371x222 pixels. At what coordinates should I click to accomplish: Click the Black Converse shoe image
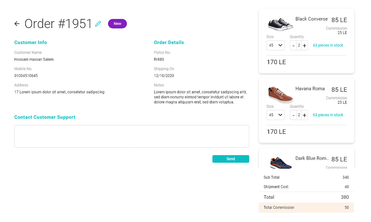pyautogui.click(x=280, y=24)
